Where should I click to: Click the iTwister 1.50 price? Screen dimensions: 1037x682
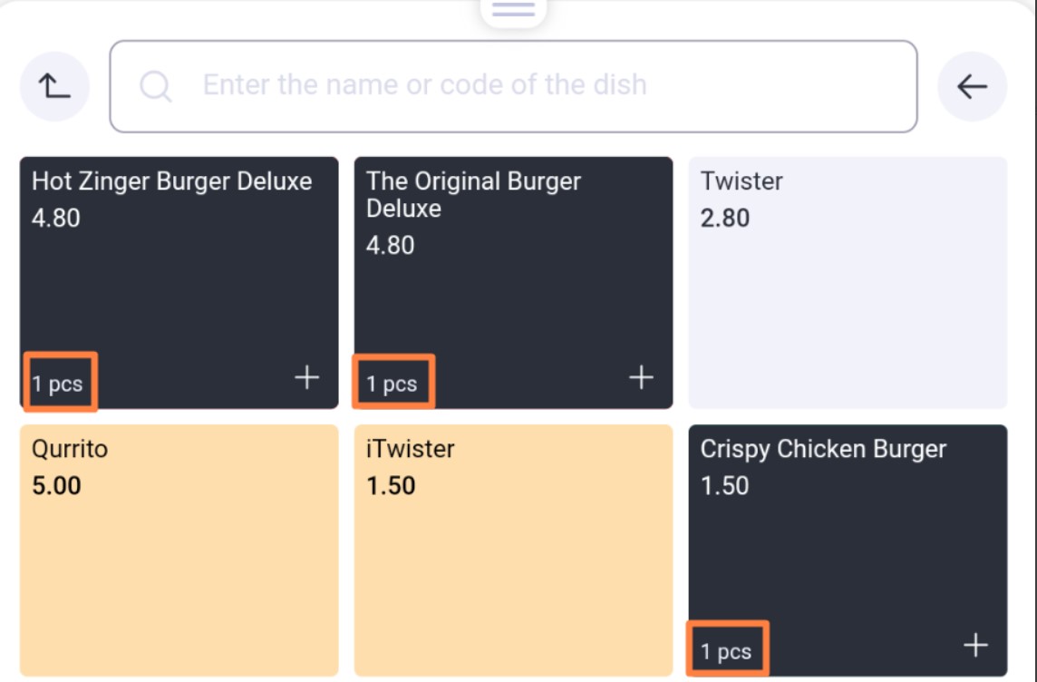(391, 485)
